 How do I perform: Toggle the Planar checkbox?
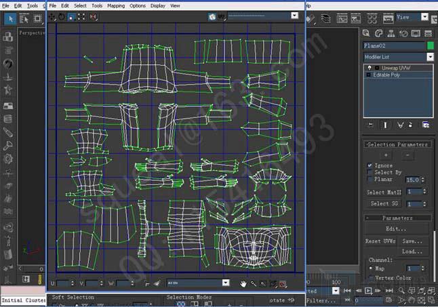coord(370,179)
